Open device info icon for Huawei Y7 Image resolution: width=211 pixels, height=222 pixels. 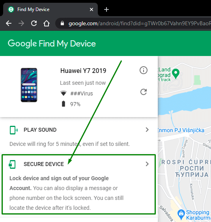(x=144, y=70)
